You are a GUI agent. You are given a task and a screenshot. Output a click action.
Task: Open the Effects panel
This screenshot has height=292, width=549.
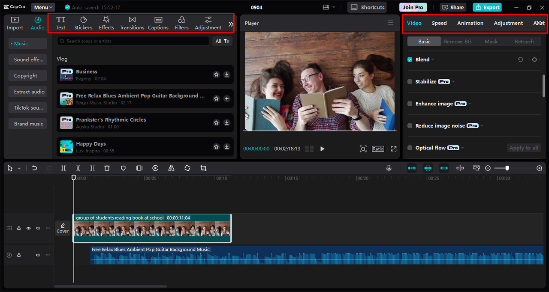point(106,23)
